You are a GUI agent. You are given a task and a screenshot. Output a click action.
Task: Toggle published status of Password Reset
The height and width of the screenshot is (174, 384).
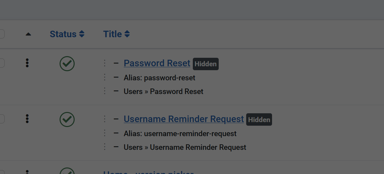pyautogui.click(x=67, y=64)
